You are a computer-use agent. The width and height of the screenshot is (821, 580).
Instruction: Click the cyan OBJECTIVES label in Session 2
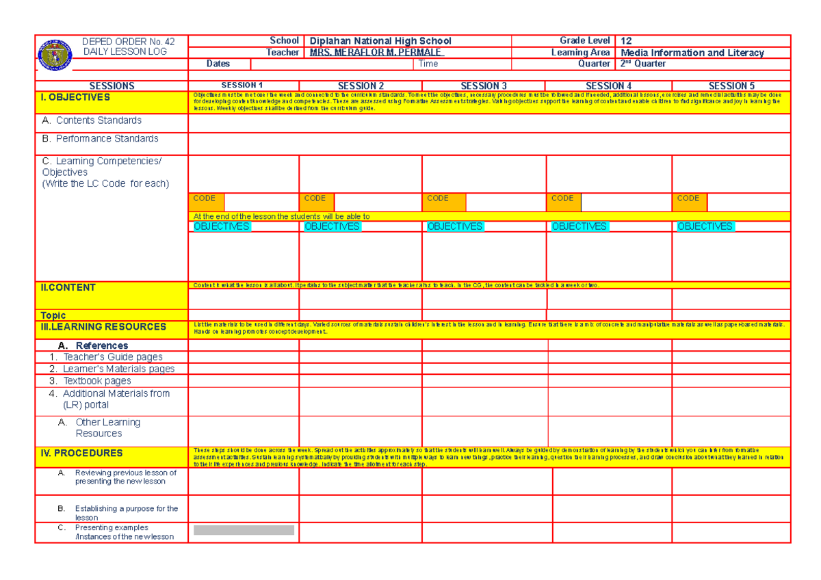click(332, 226)
